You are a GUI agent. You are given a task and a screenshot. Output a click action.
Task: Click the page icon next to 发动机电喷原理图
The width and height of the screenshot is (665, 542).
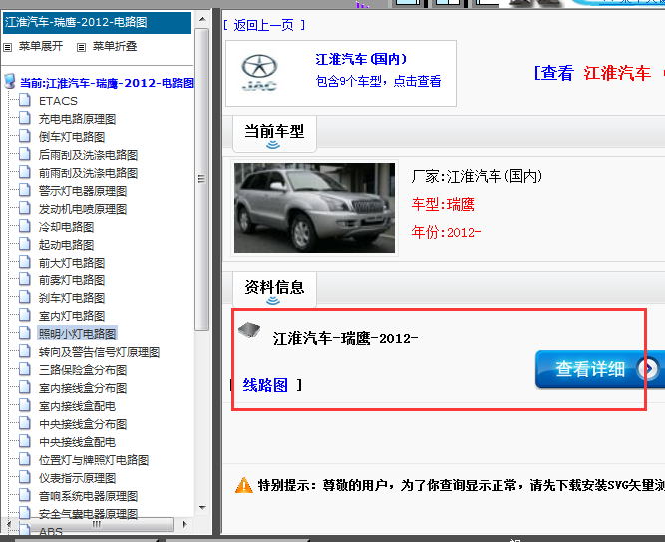pyautogui.click(x=25, y=208)
